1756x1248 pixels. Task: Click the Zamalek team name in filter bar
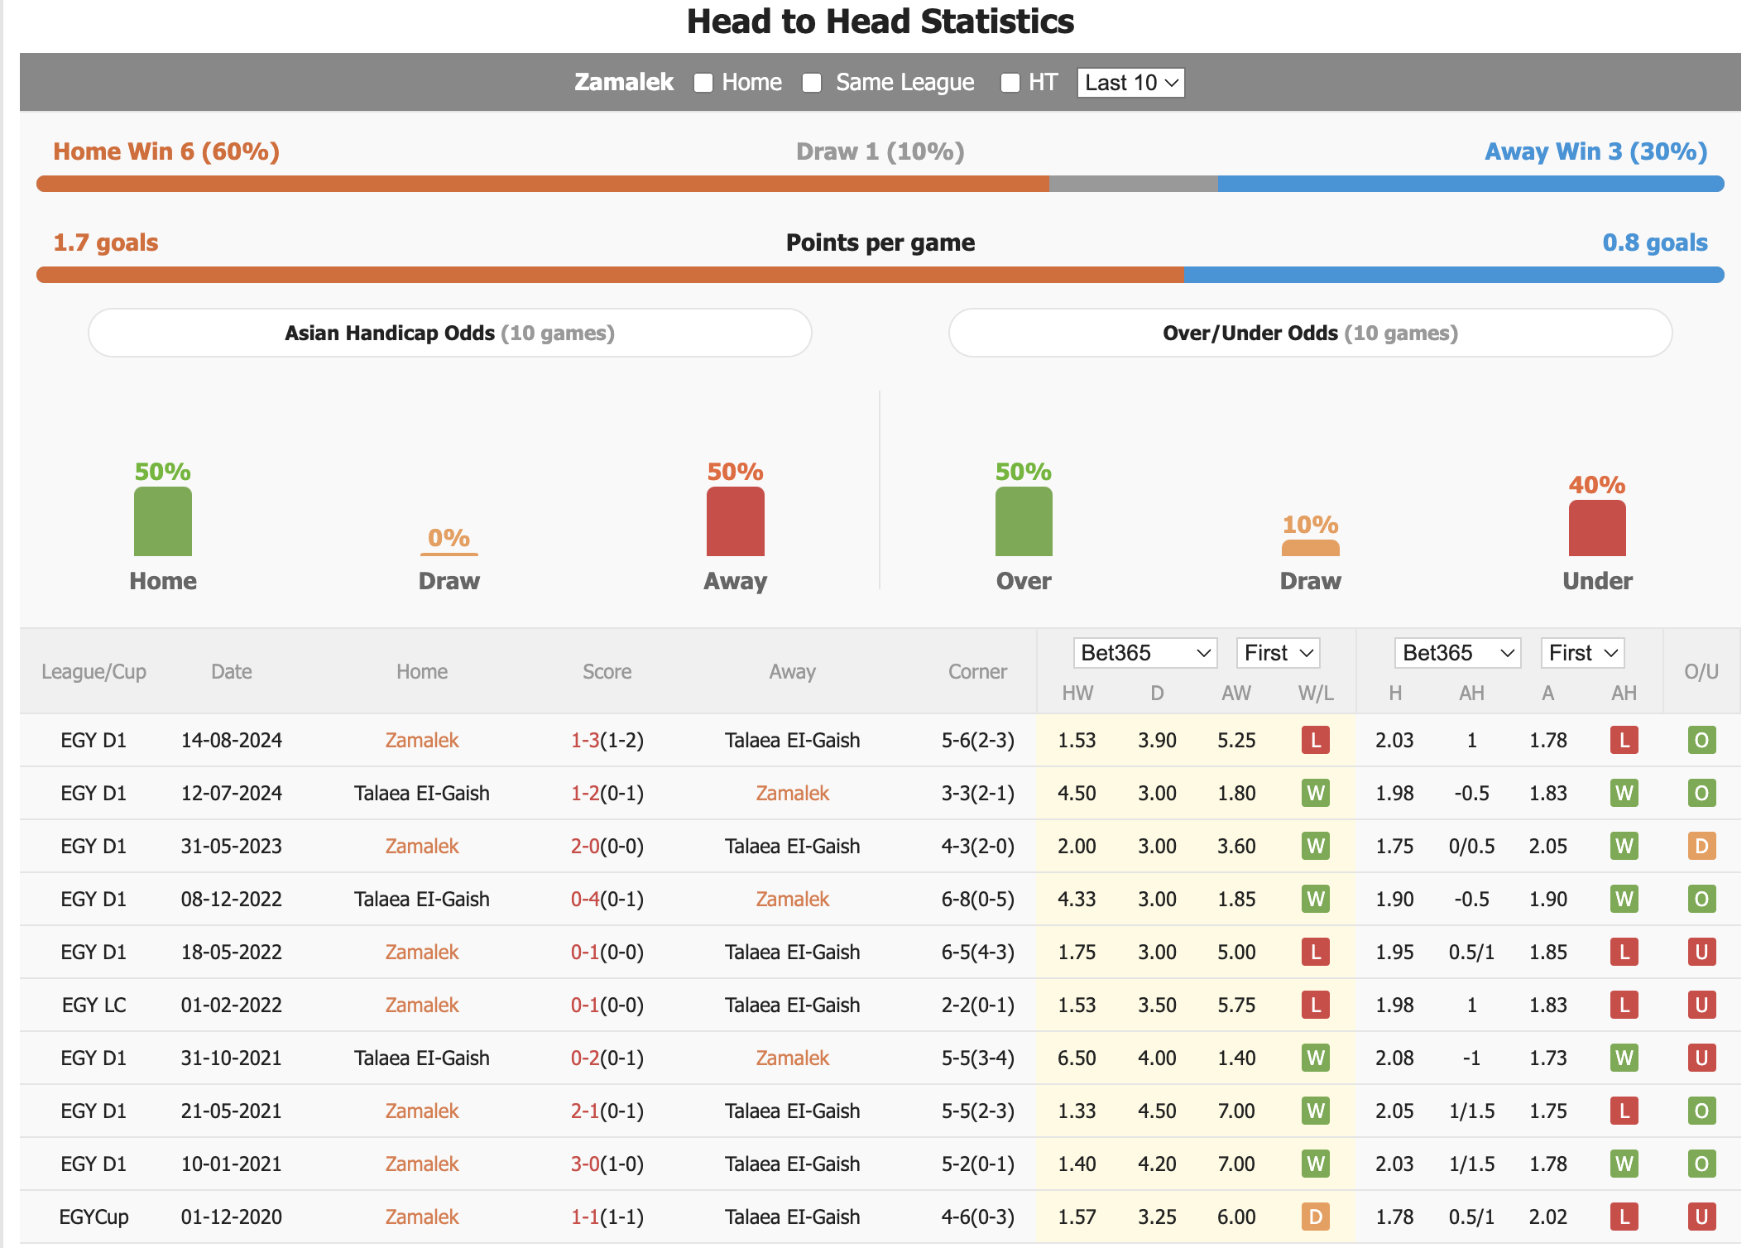click(624, 82)
